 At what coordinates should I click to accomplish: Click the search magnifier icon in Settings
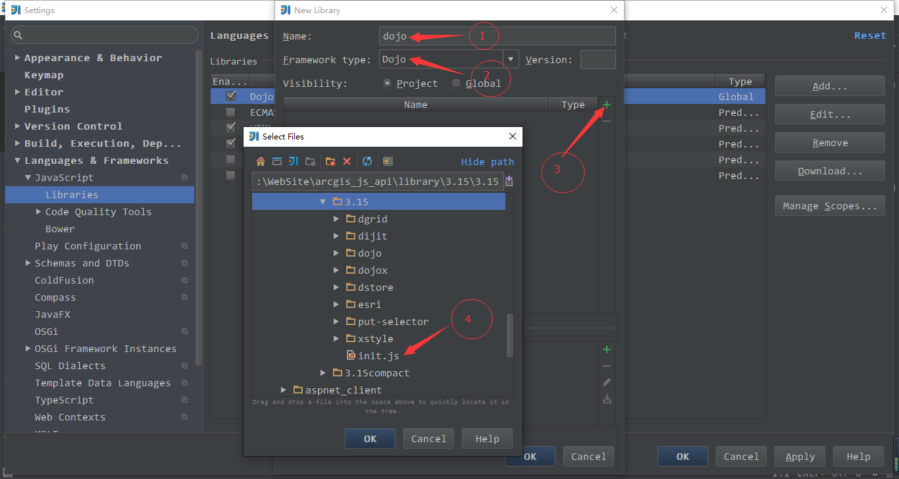click(18, 35)
